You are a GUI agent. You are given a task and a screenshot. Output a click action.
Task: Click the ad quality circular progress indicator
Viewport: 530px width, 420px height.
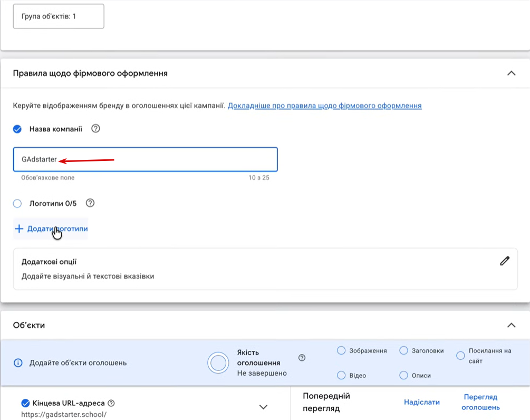218,363
